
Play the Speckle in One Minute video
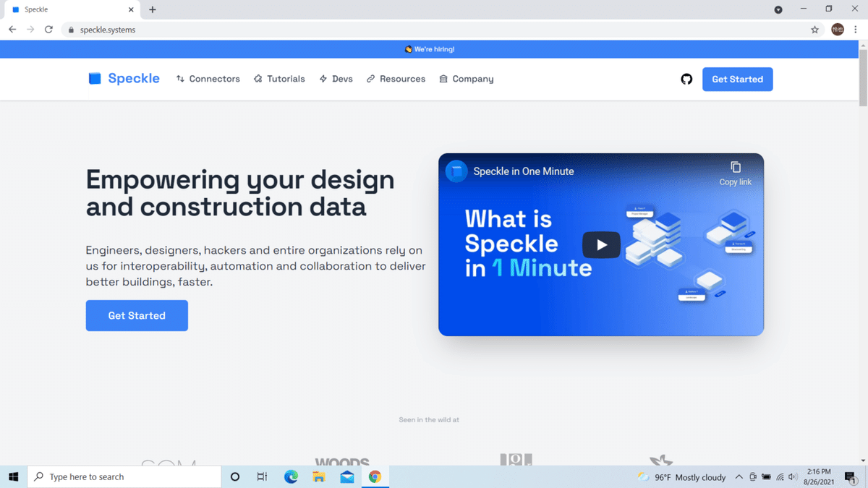601,245
